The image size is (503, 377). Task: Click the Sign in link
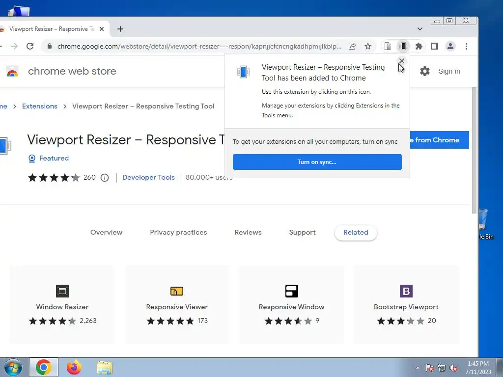click(x=449, y=71)
